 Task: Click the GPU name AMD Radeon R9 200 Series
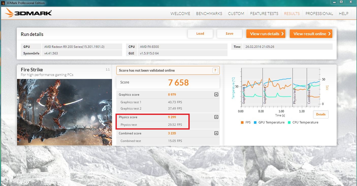(x=74, y=47)
